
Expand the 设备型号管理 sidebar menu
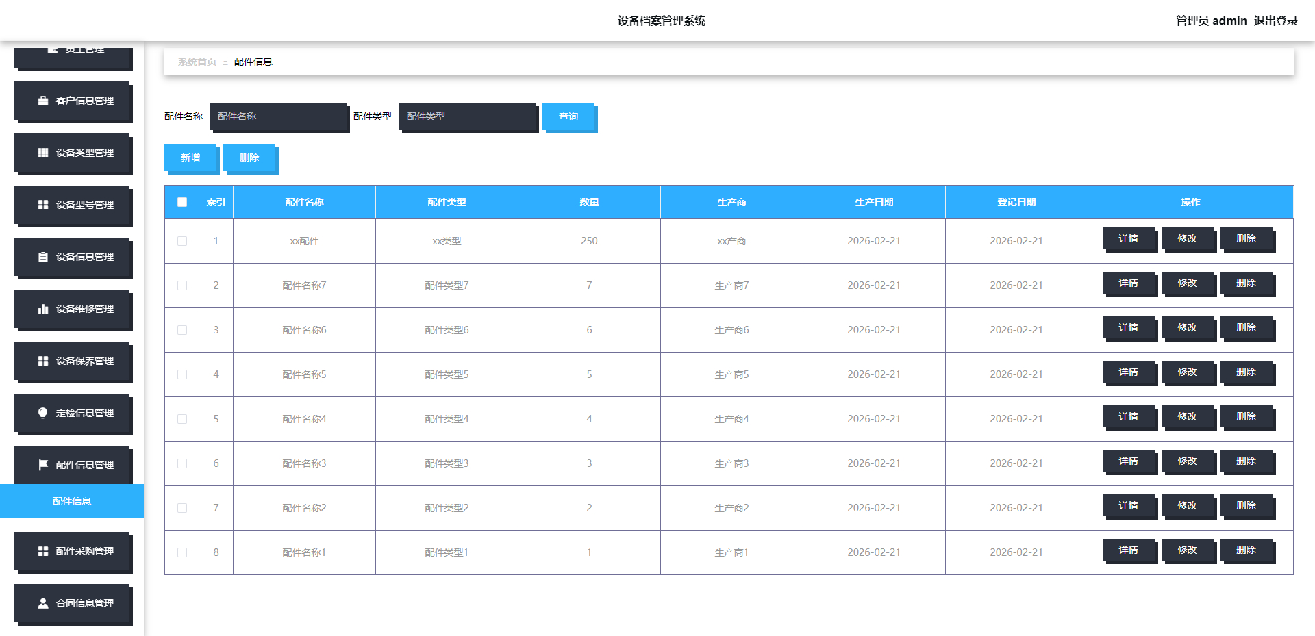click(x=73, y=205)
